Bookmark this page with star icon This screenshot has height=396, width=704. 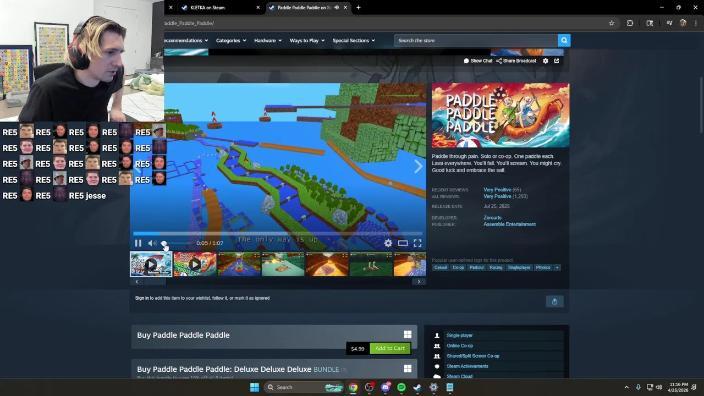(x=612, y=23)
